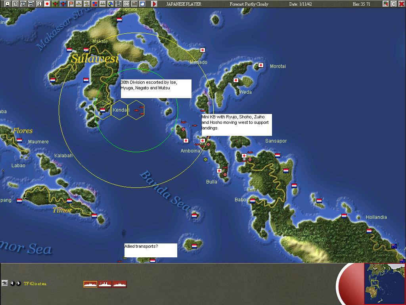Select the third ship in TF 42 panel

tap(120, 284)
